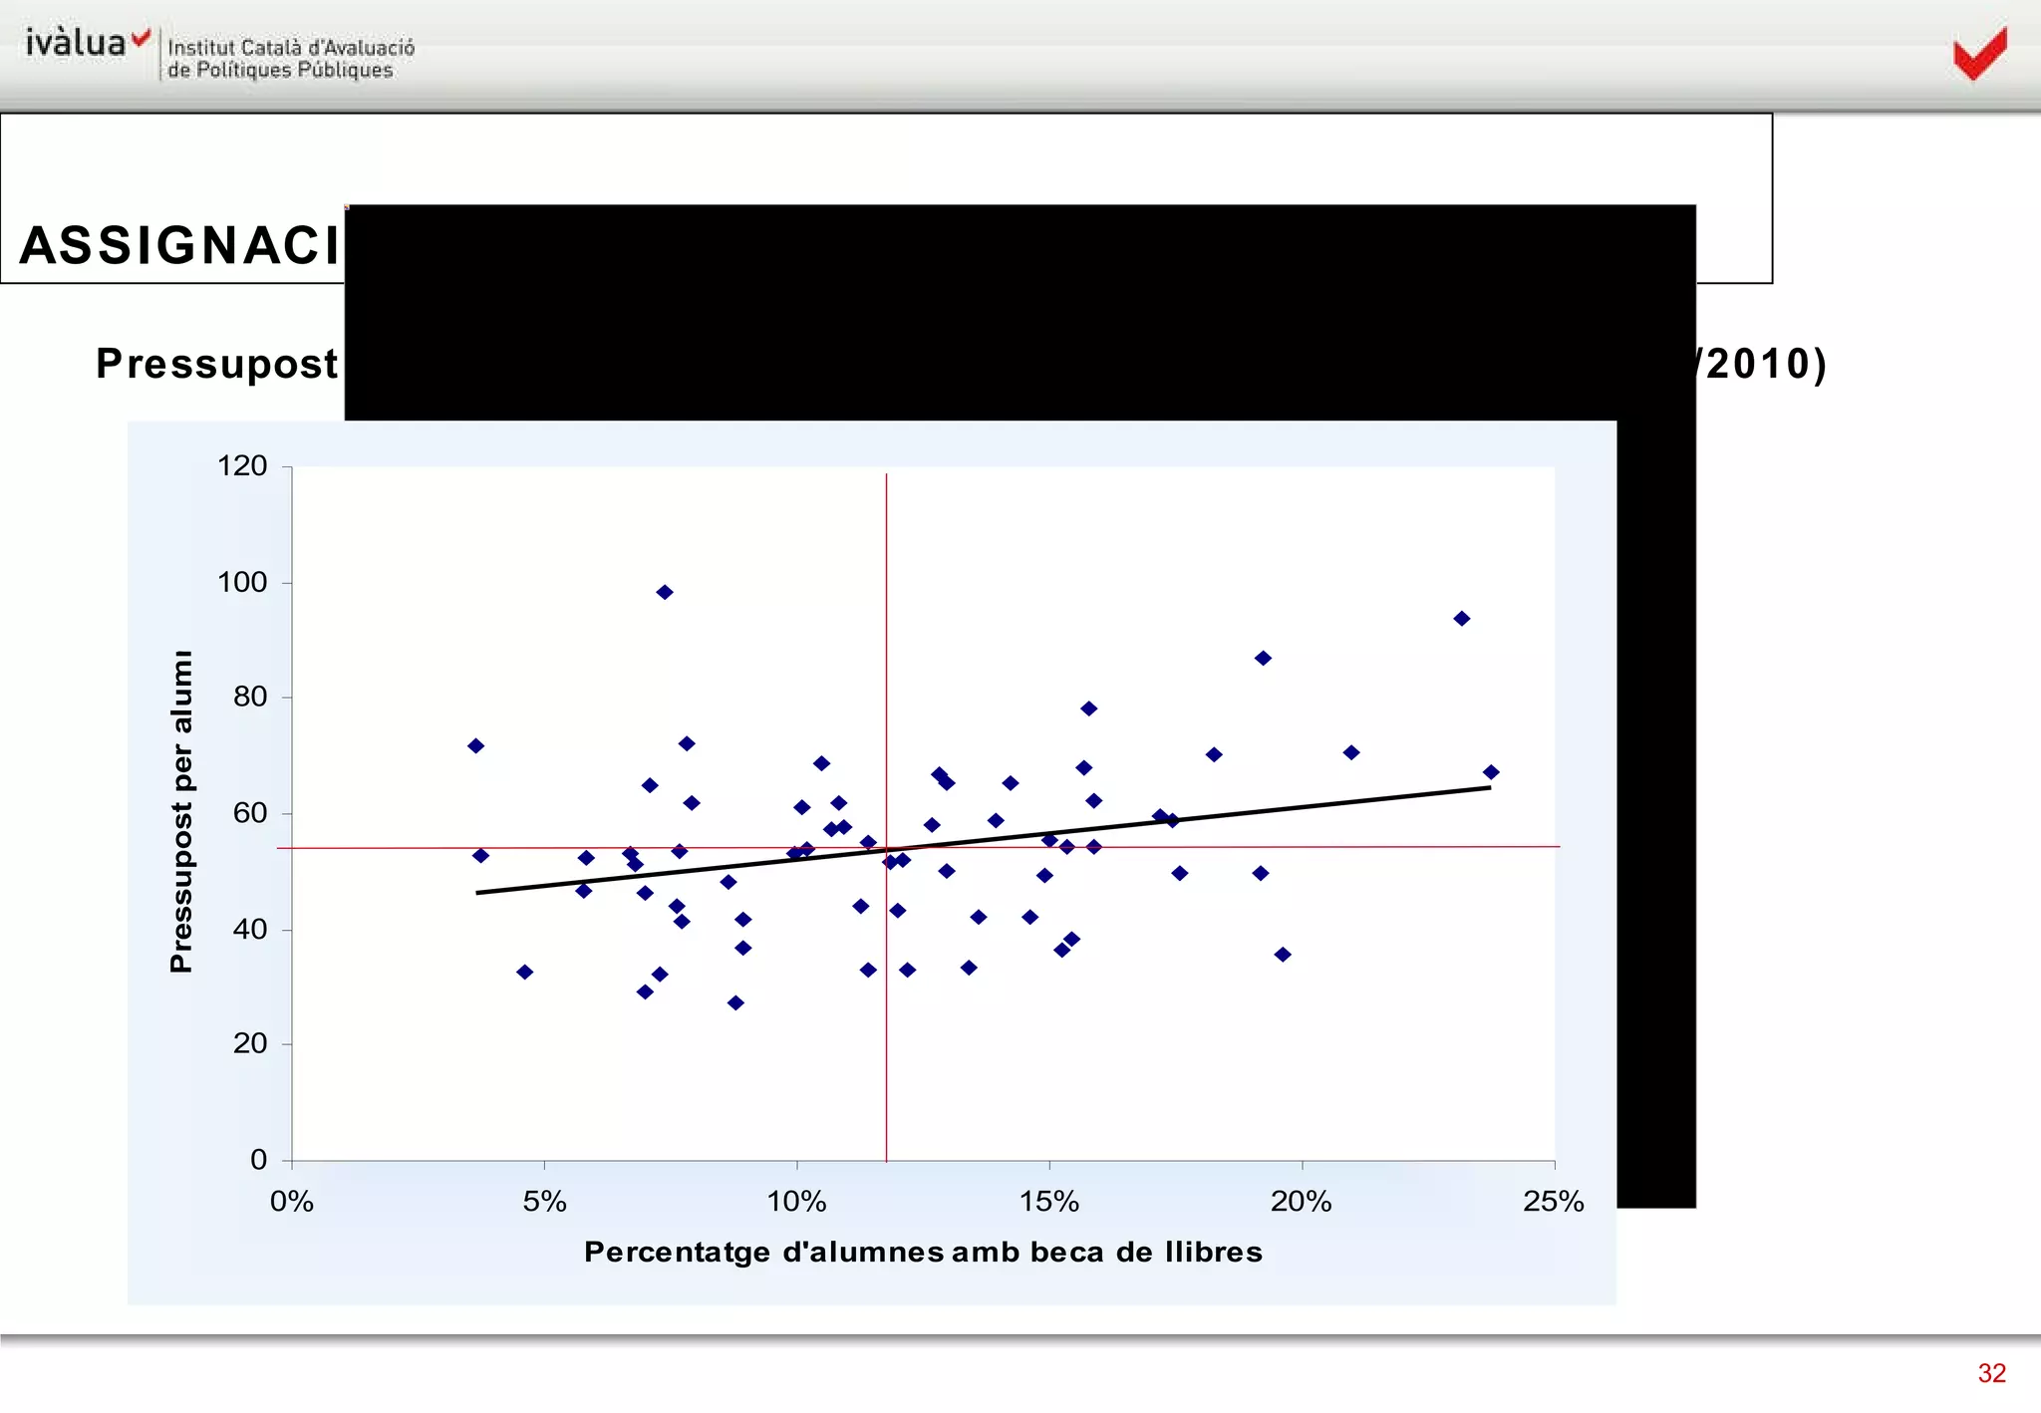Click the 120 y-axis tick label
2041x1413 pixels.
pos(242,466)
